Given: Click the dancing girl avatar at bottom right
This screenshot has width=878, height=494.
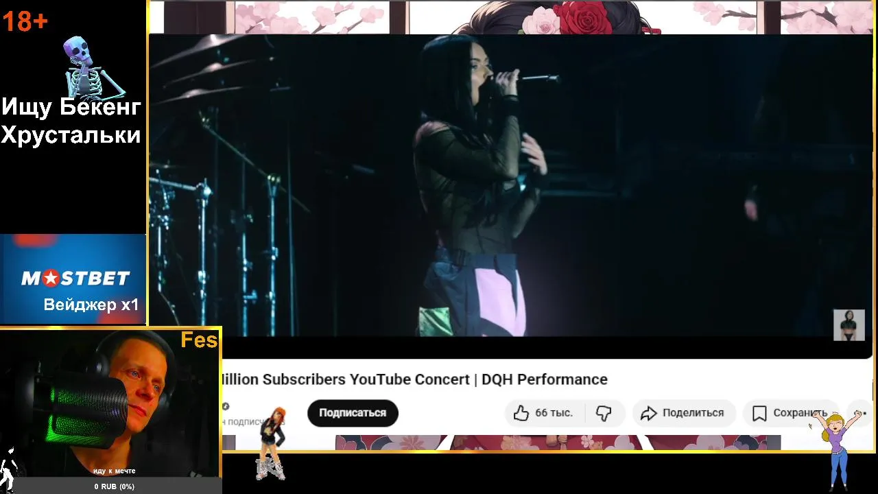Looking at the screenshot, I should click(835, 449).
